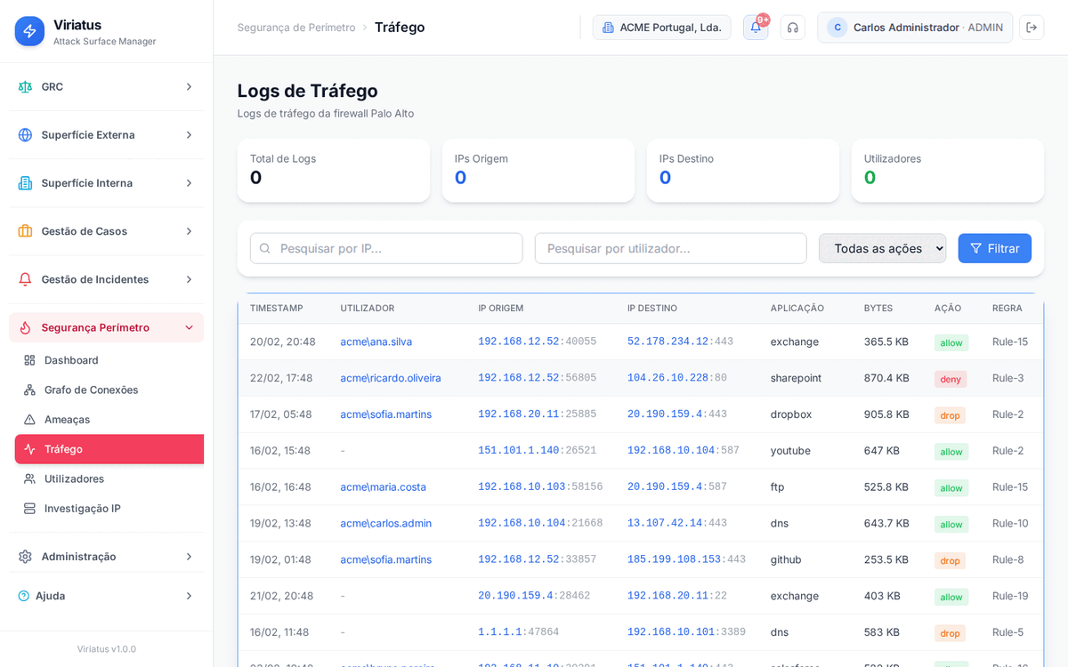Click the logout icon in header

tap(1032, 28)
